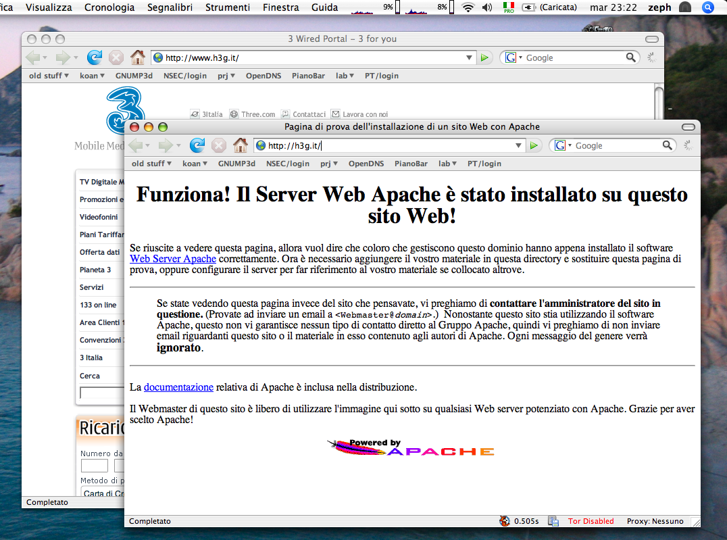Switch proxy via Proxy: Nessuno status item
727x540 pixels.
655,521
